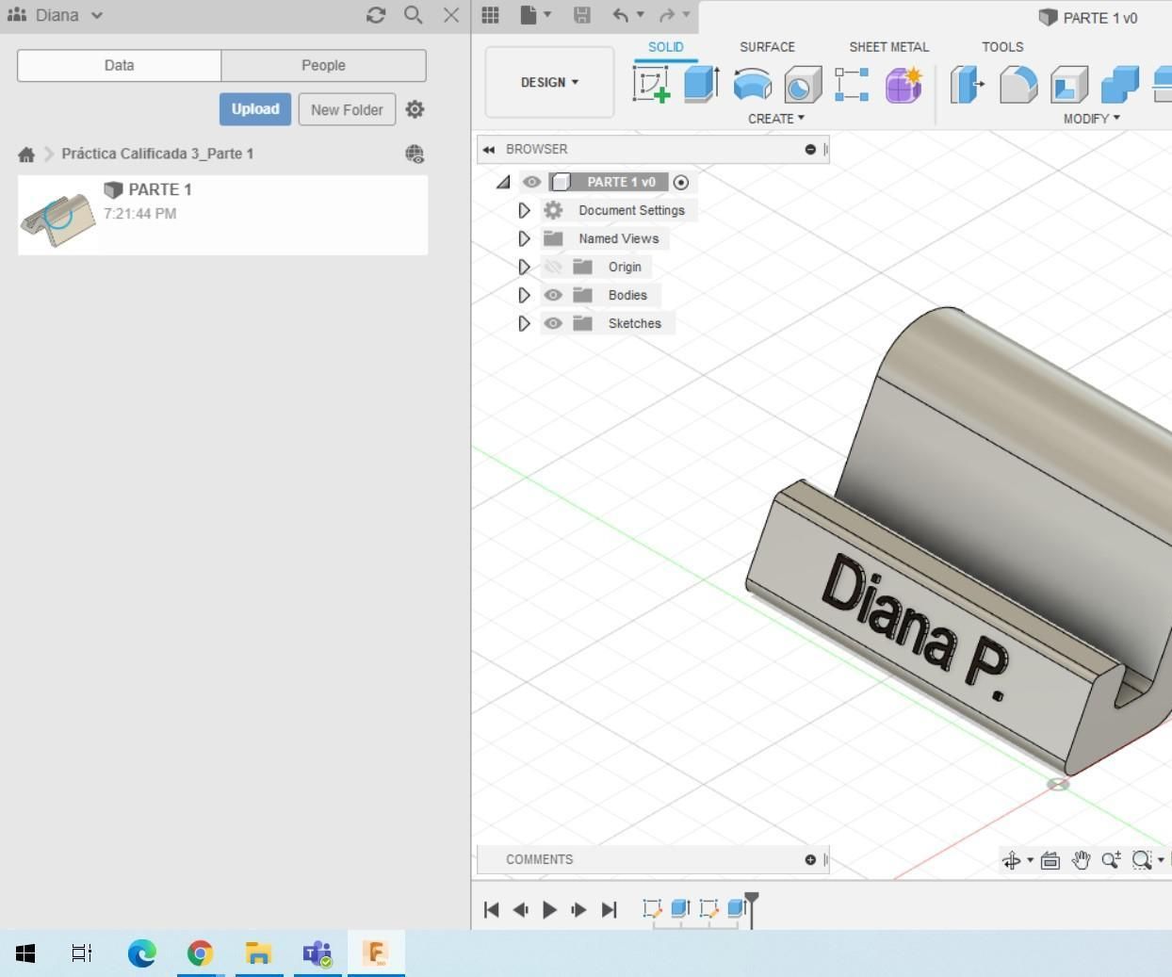Image resolution: width=1172 pixels, height=977 pixels.
Task: Play the timeline
Action: tap(549, 909)
